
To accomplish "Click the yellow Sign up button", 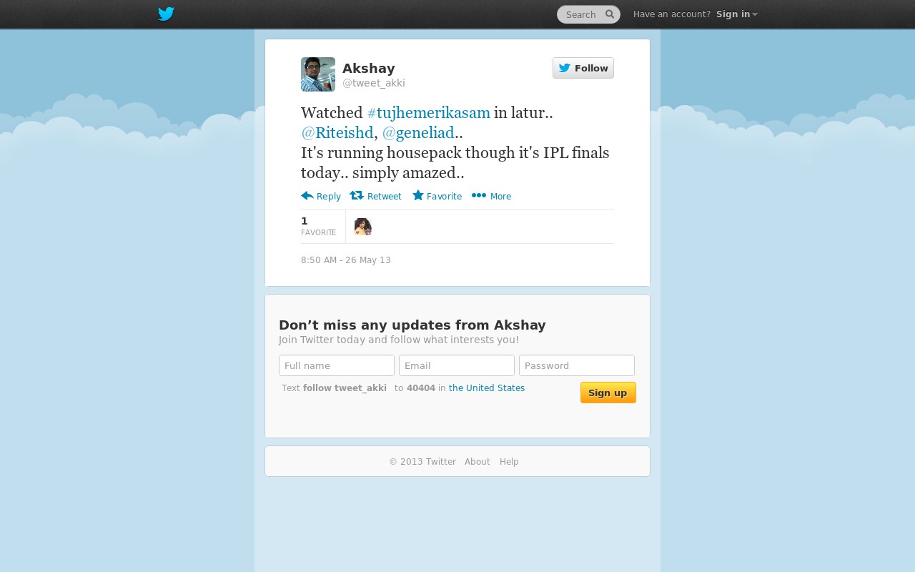I will tap(608, 393).
